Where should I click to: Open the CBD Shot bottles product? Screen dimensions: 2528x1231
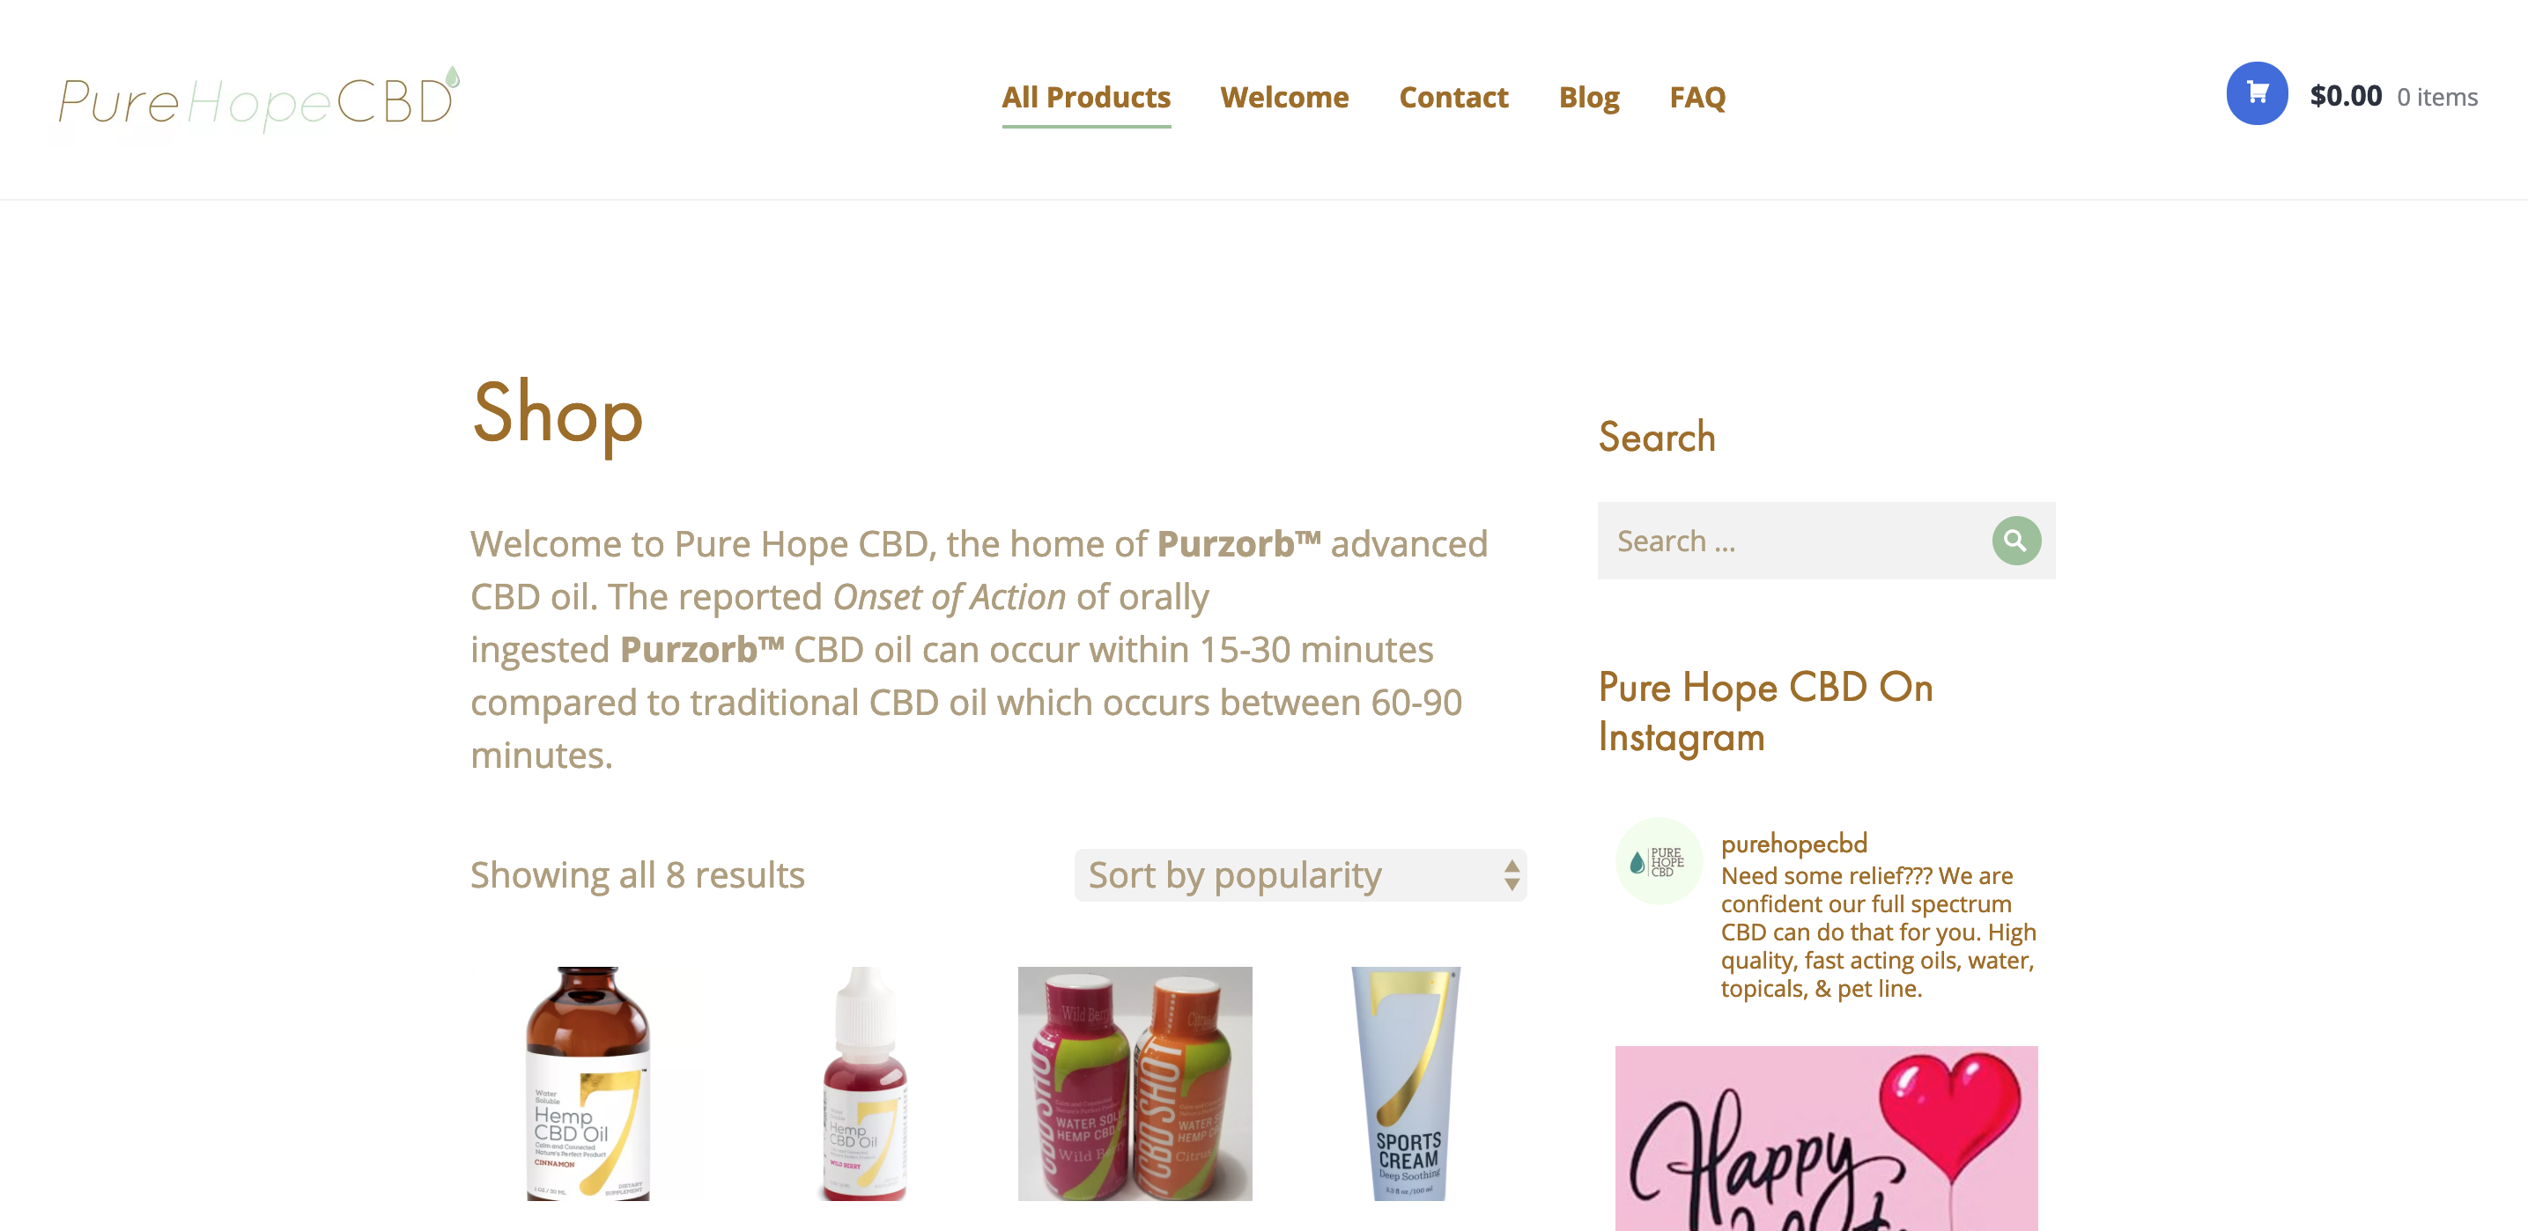coord(1135,1083)
